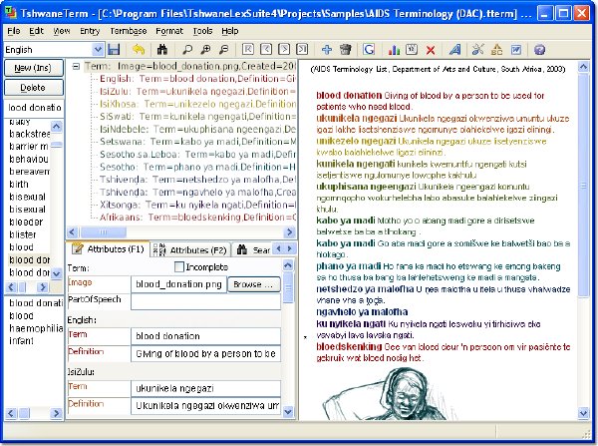Collapse the Term tree root node
Screen dimensions: 598x446
pyautogui.click(x=77, y=67)
